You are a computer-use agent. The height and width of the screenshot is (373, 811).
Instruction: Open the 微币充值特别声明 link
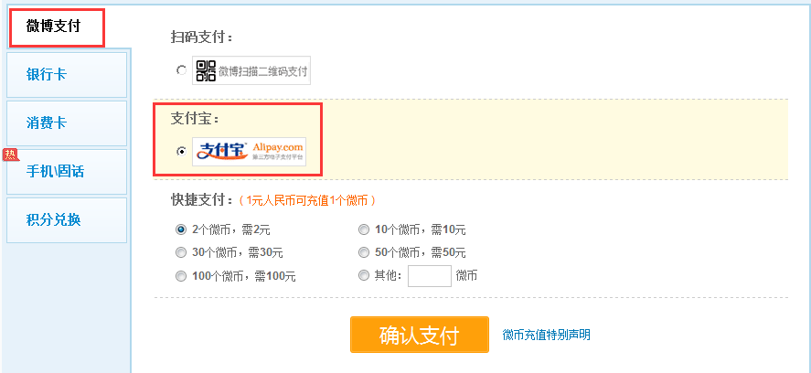pos(546,335)
